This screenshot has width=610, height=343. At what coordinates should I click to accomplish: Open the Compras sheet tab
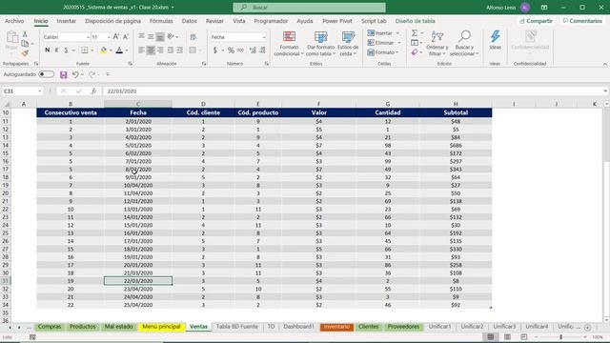point(50,327)
